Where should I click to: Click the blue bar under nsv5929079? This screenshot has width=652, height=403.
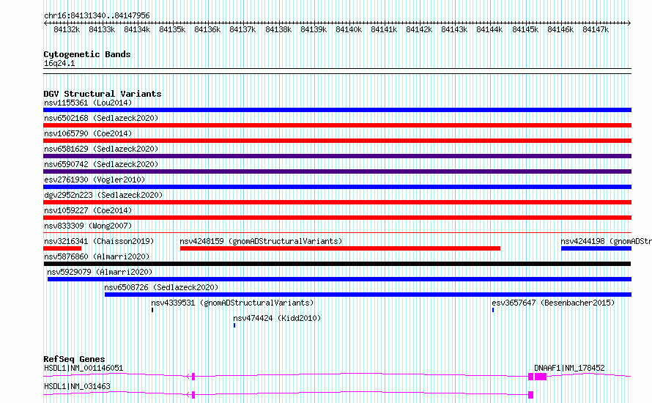point(339,279)
